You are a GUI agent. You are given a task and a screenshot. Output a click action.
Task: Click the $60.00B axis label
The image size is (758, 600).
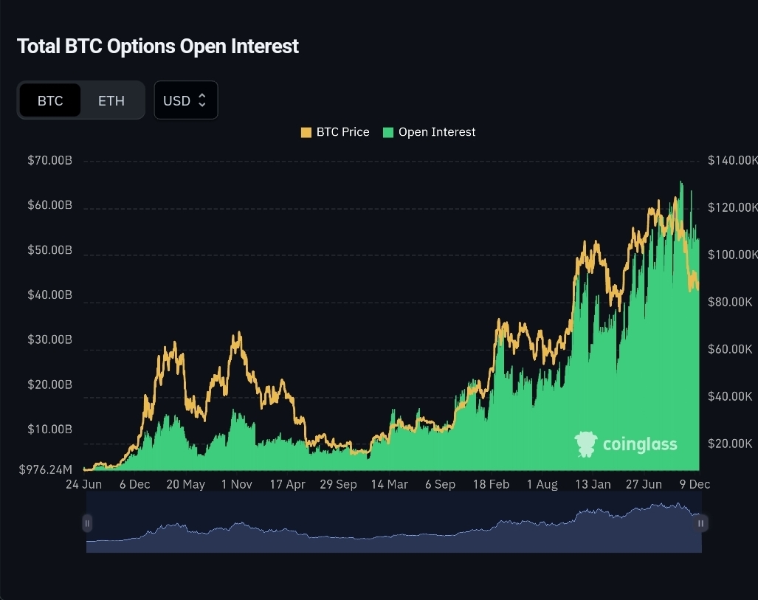(x=49, y=205)
